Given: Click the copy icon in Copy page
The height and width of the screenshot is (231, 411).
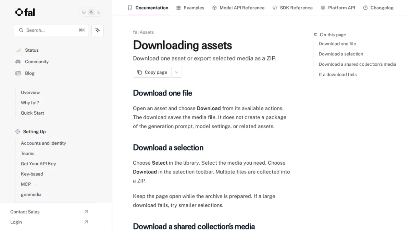Looking at the screenshot, I should pos(140,72).
